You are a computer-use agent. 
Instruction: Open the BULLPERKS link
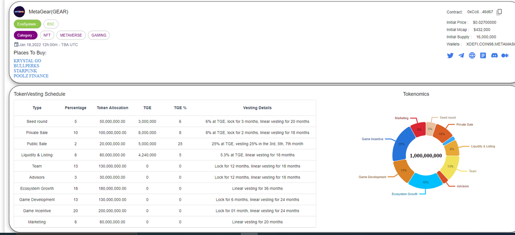(26, 66)
